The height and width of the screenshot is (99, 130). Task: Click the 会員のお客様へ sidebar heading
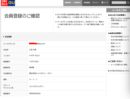click(115, 33)
